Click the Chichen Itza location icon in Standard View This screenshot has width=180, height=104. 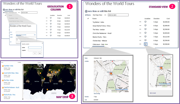click(145, 40)
